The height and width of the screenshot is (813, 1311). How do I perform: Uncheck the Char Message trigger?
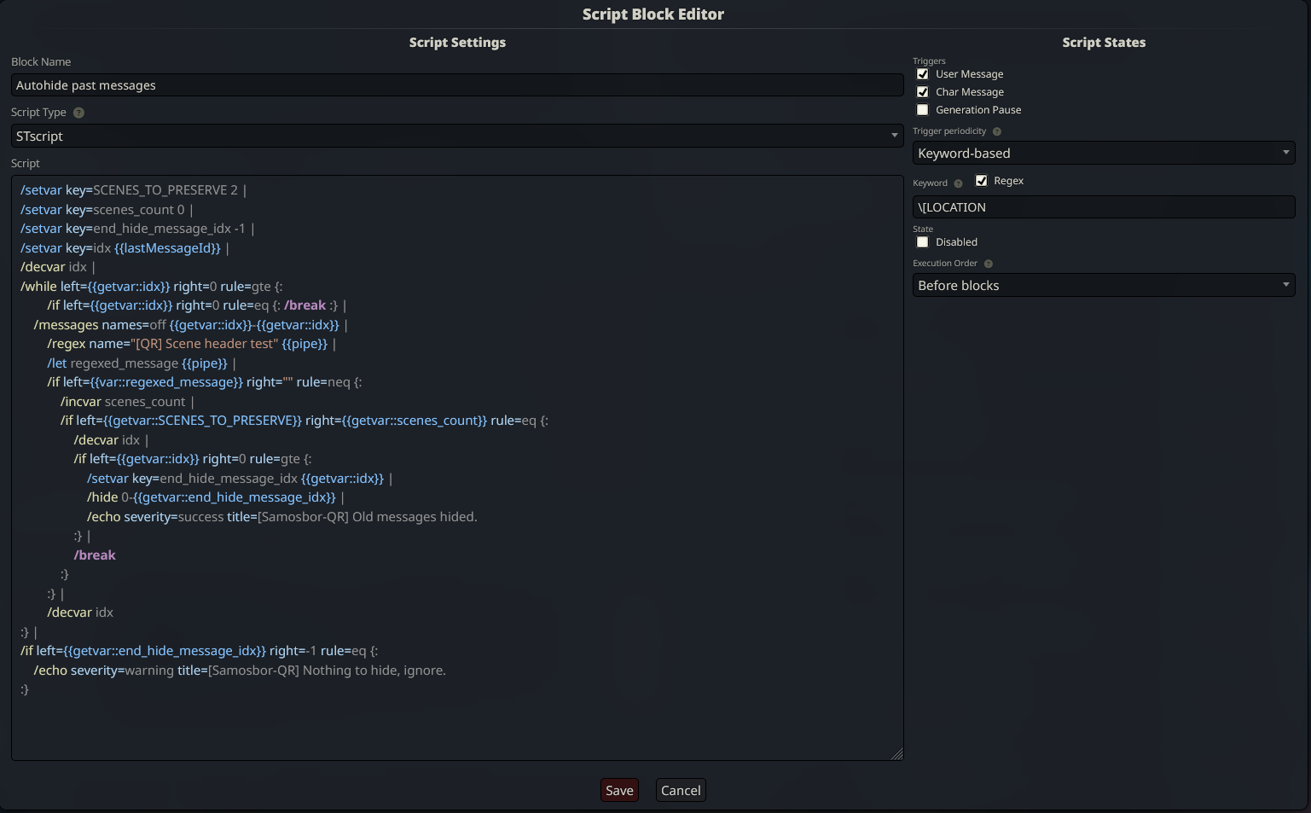point(922,92)
